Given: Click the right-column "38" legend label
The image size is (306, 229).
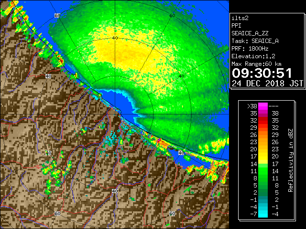Looking at the screenshot, I should 275,114.
